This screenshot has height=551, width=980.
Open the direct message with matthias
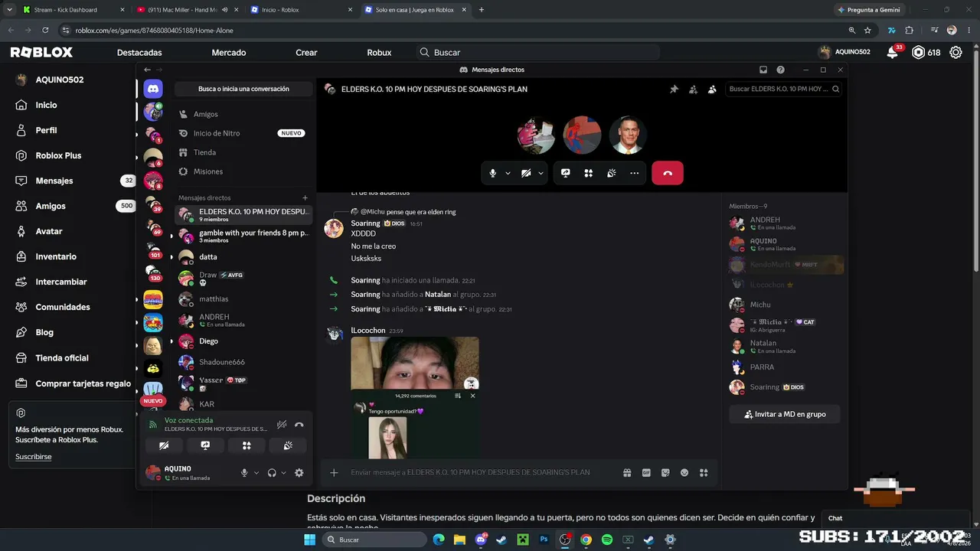(243, 299)
